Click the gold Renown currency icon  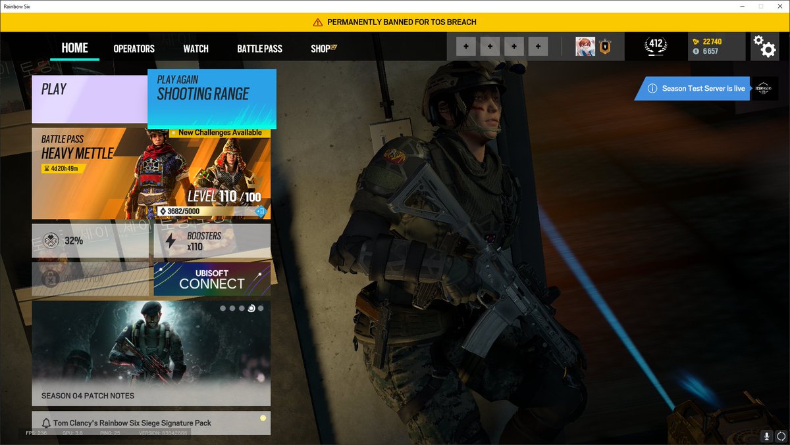point(697,41)
